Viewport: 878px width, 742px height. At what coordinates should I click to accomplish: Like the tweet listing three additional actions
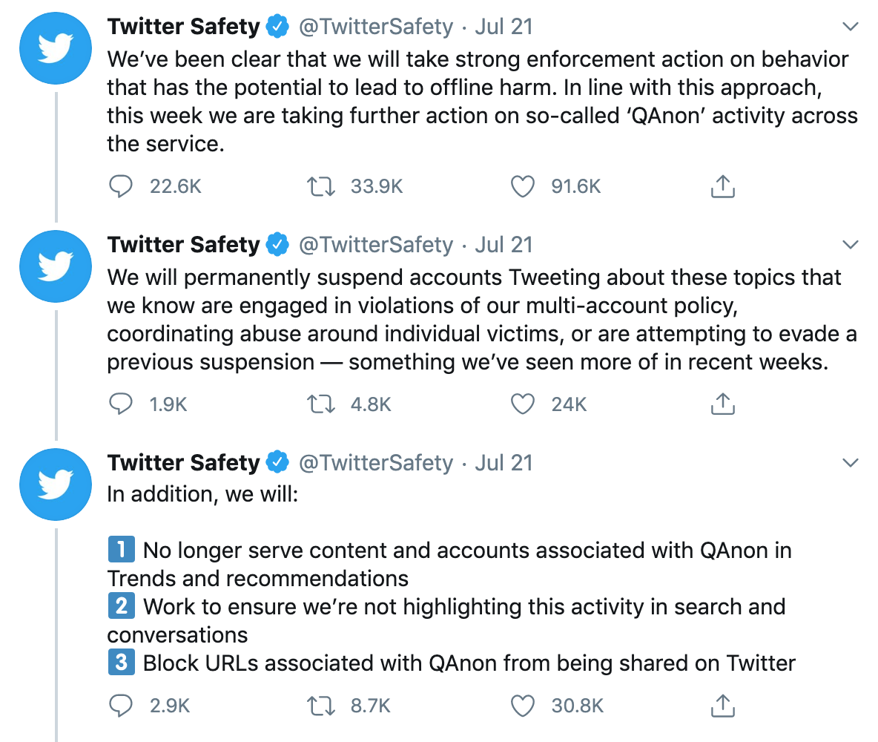[522, 706]
